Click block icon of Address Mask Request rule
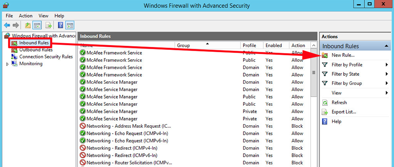The width and height of the screenshot is (394, 167). point(83,126)
